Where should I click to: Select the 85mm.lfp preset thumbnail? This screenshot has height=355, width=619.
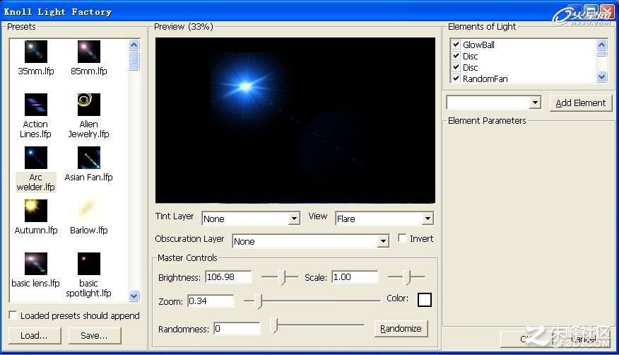89,52
